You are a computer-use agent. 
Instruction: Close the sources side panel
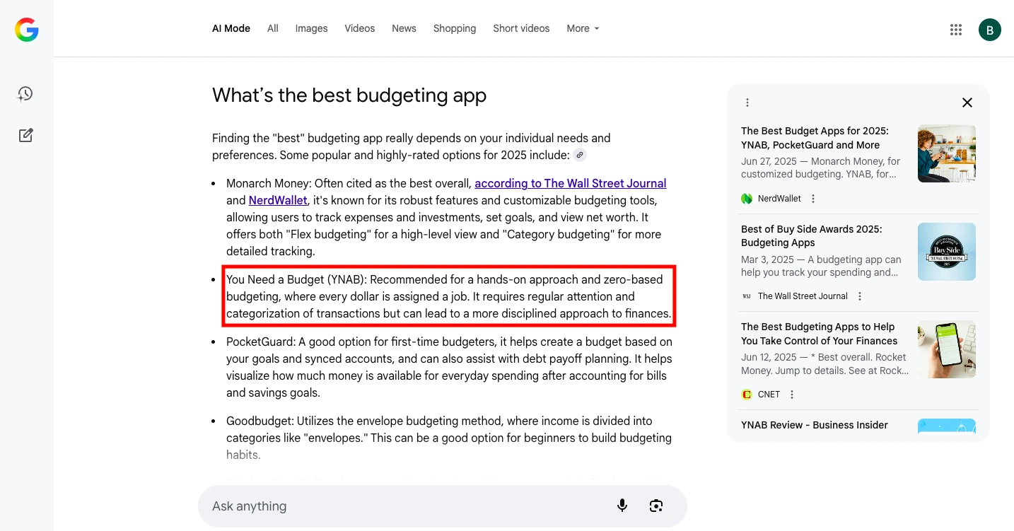(967, 103)
